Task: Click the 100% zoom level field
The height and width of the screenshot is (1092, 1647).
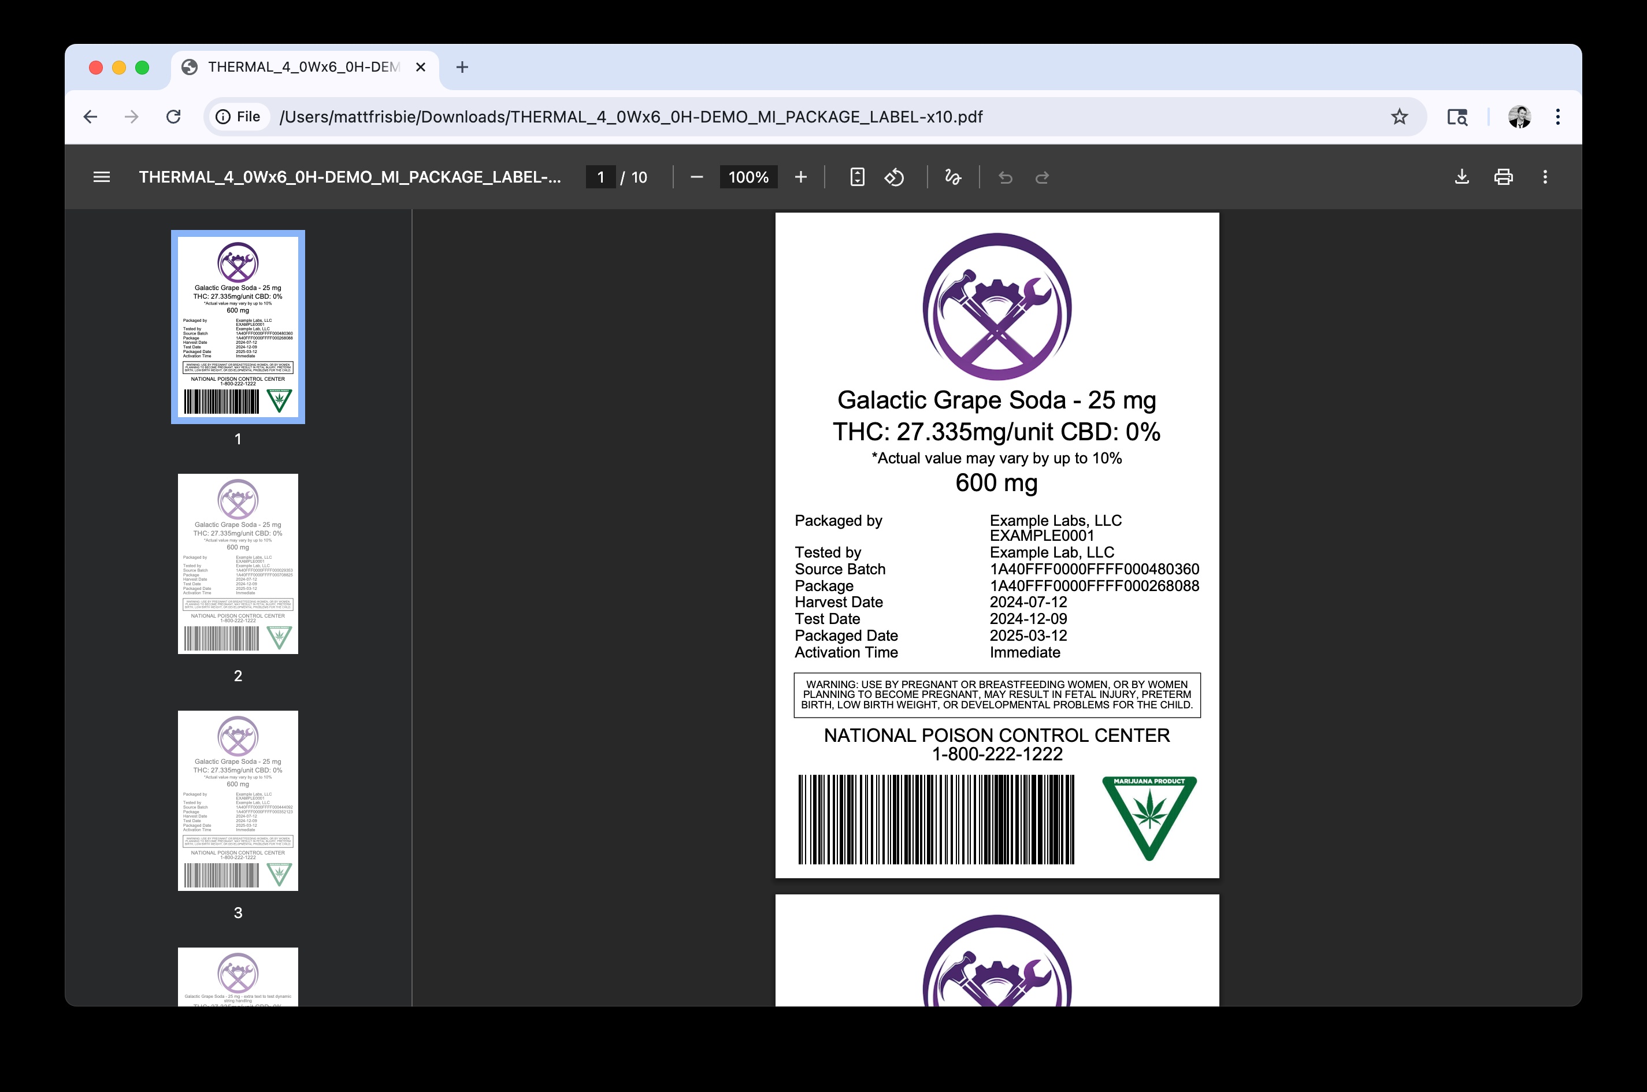Action: [748, 177]
